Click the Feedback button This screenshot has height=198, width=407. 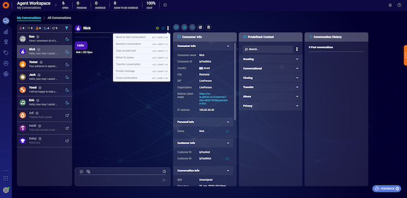(386, 189)
